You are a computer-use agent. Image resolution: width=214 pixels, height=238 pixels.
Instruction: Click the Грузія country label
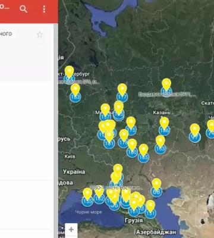point(134,221)
